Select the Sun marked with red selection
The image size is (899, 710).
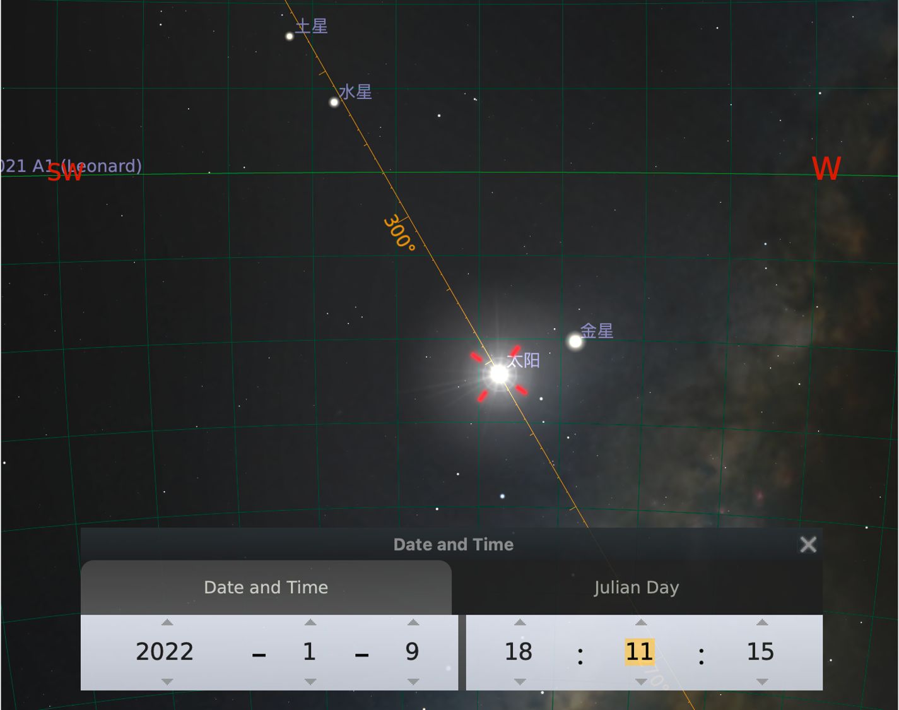click(499, 374)
